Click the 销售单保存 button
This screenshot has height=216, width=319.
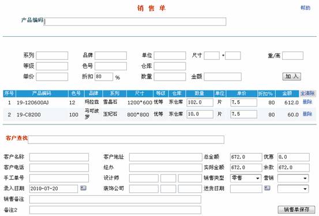tap(297, 210)
